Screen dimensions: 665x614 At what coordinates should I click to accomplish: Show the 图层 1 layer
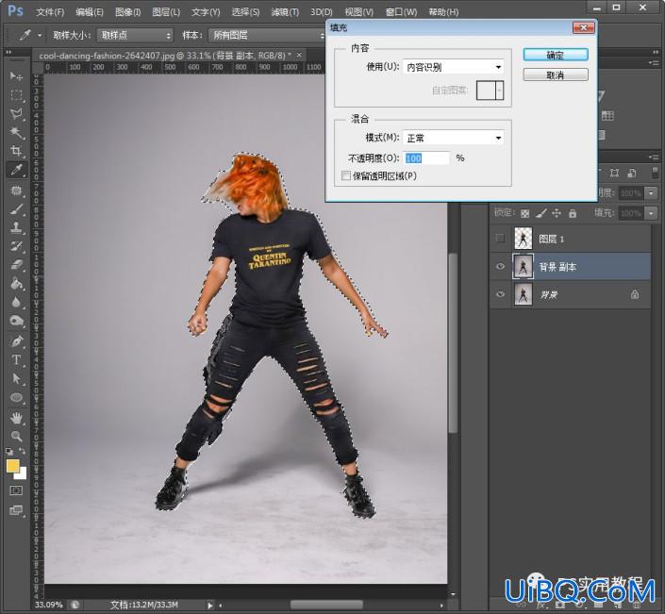click(501, 239)
